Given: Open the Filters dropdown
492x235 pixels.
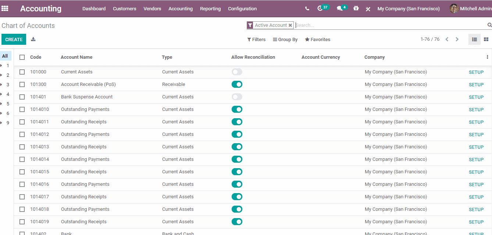Looking at the screenshot, I should tap(256, 39).
